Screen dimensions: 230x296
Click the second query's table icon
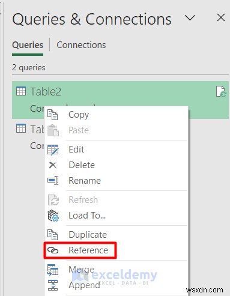[21, 128]
